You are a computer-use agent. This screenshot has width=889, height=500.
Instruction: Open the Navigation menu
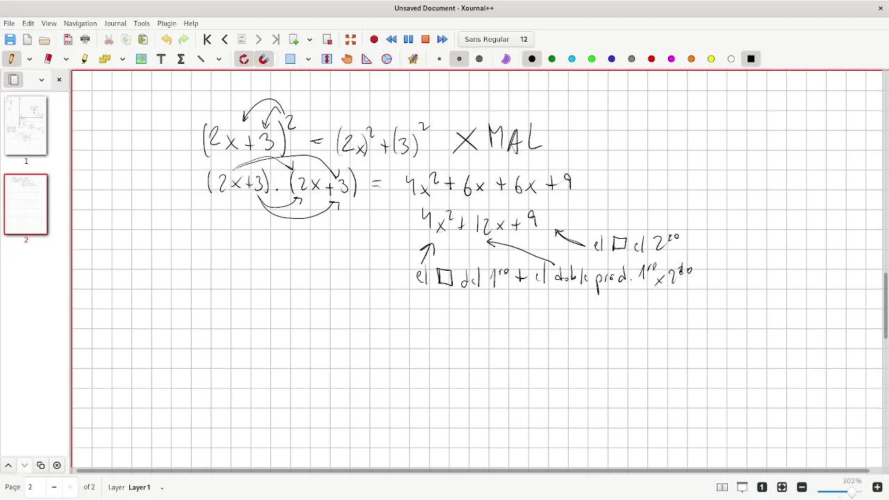click(x=80, y=24)
